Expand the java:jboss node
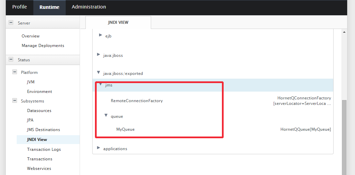355x175 pixels. pyautogui.click(x=98, y=54)
